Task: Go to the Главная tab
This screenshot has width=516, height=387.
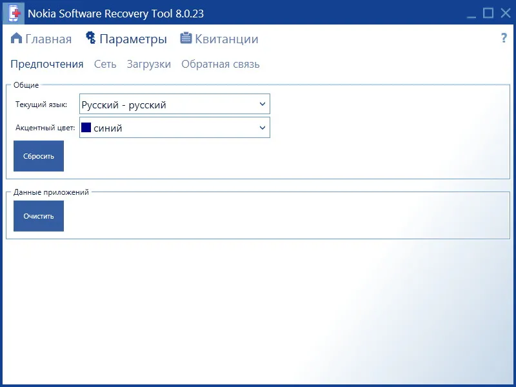Action: tap(48, 39)
